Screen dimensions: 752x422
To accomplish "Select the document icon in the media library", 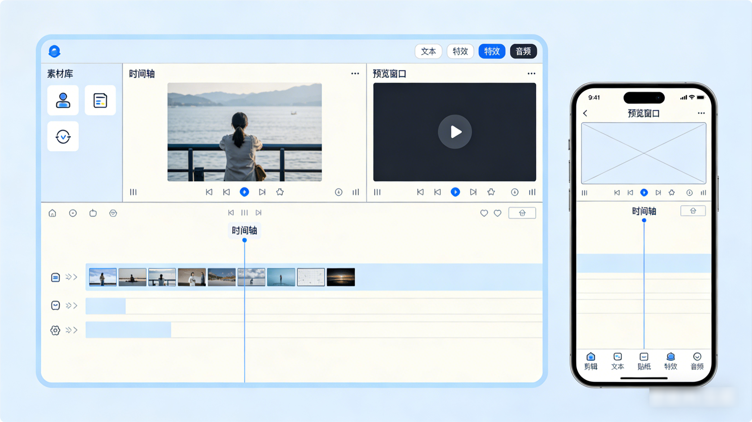I will [100, 100].
